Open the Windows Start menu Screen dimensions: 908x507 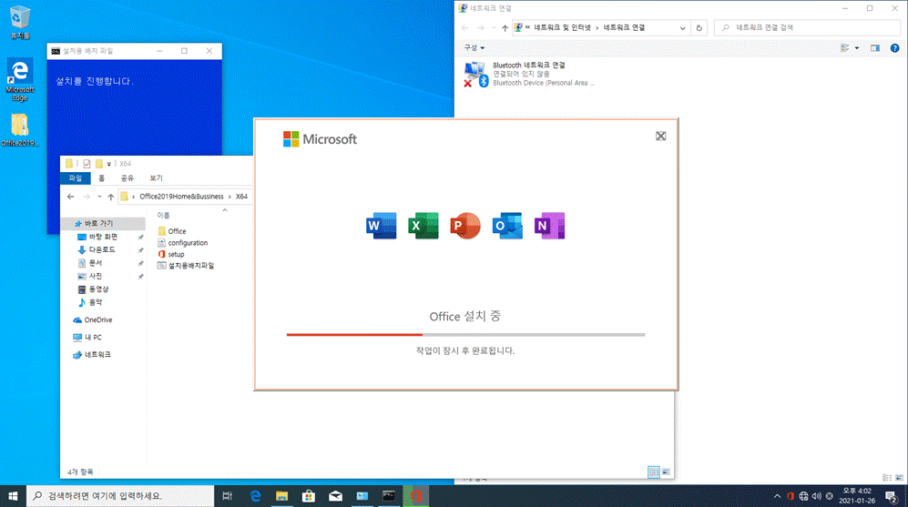point(13,496)
